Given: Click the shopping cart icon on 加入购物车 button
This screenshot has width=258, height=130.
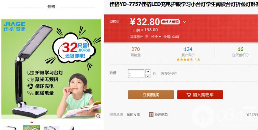Looking at the screenshot, I should [189, 95].
